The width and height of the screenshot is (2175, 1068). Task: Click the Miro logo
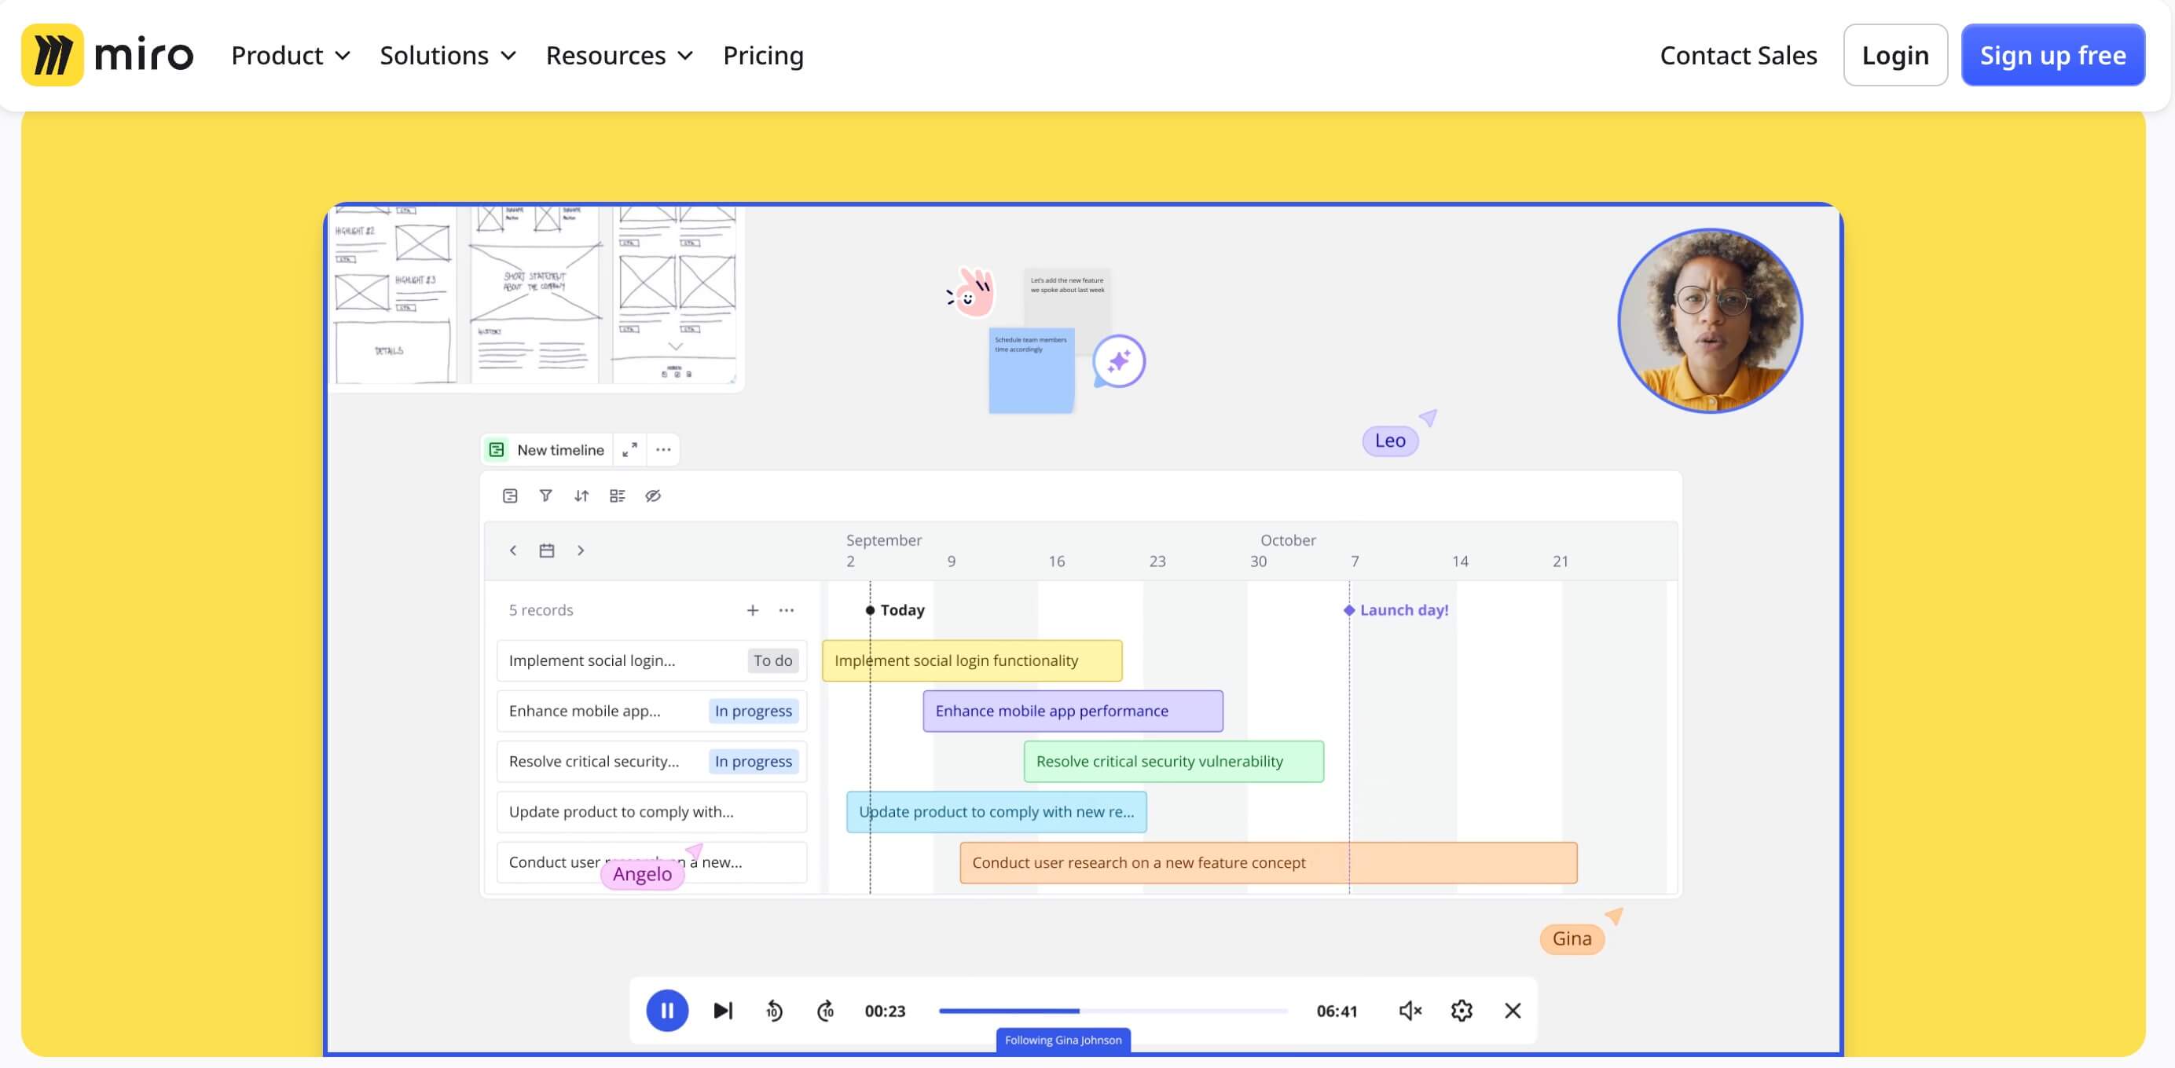[107, 55]
